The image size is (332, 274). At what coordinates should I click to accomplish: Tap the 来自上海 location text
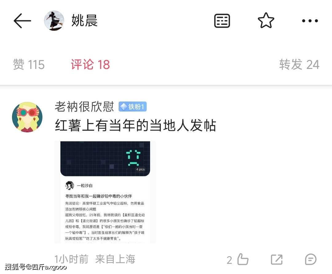click(115, 259)
